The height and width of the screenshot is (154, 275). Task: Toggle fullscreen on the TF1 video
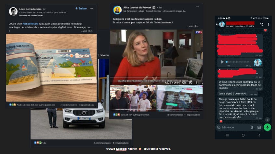198,83
